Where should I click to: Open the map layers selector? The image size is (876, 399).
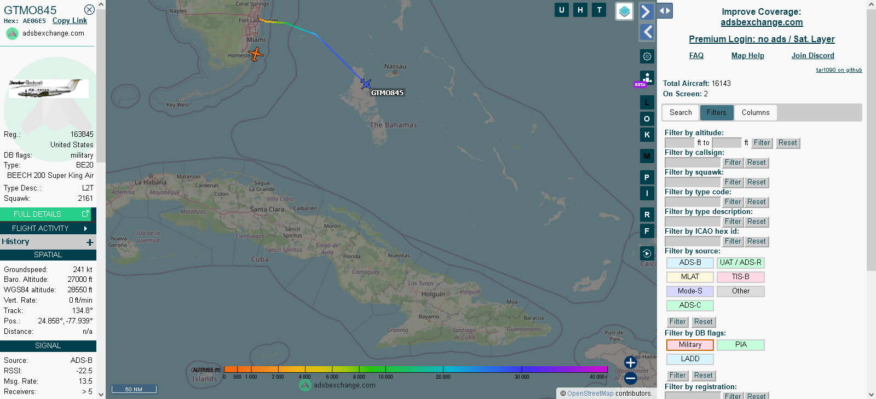click(625, 11)
